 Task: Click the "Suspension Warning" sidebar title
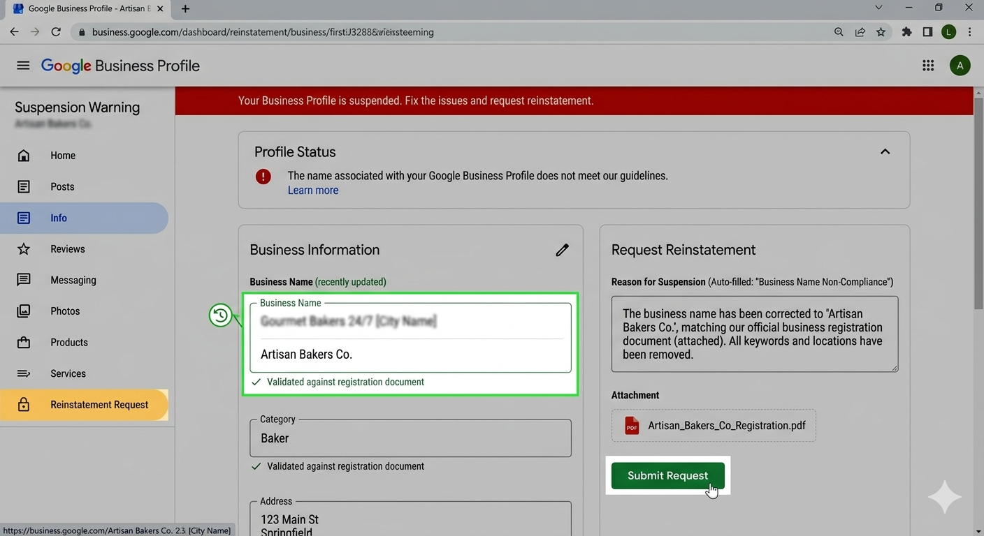tap(77, 107)
